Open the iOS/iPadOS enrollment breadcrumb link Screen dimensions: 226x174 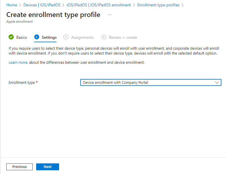coord(101,5)
